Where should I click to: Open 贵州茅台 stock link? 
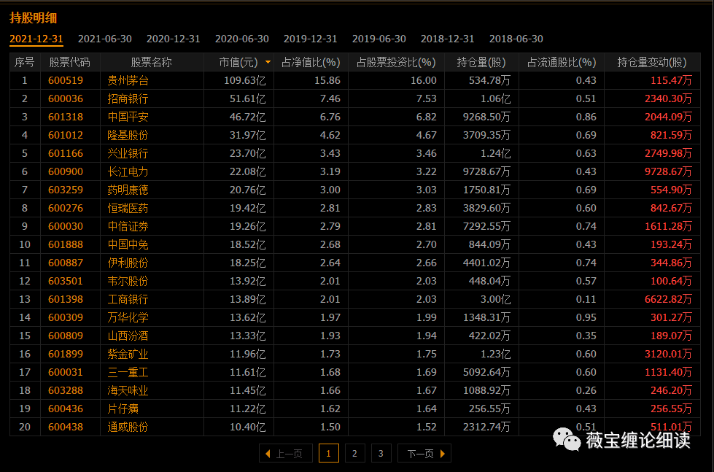[x=128, y=80]
